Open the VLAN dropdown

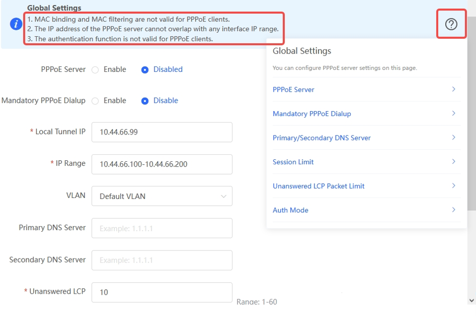coord(161,196)
